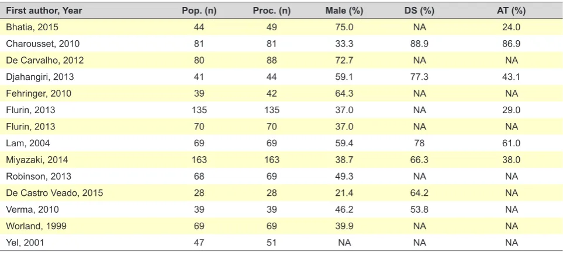The height and width of the screenshot is (253, 563).
Task: Click the Fehringer, 2010 author cell
Action: pos(39,93)
